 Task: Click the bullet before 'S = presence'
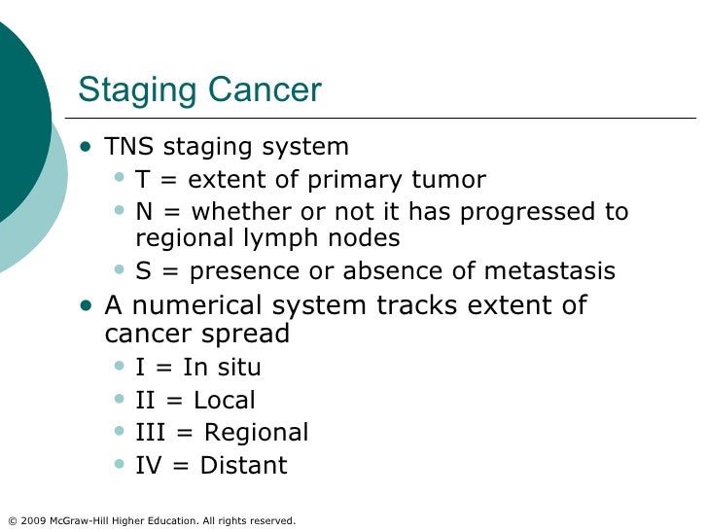pyautogui.click(x=120, y=271)
